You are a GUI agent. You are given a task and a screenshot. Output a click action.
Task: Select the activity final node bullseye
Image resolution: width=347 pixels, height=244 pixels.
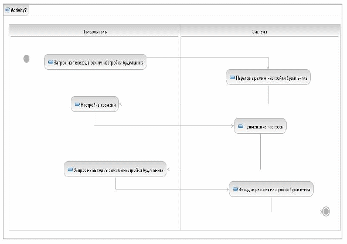click(326, 211)
